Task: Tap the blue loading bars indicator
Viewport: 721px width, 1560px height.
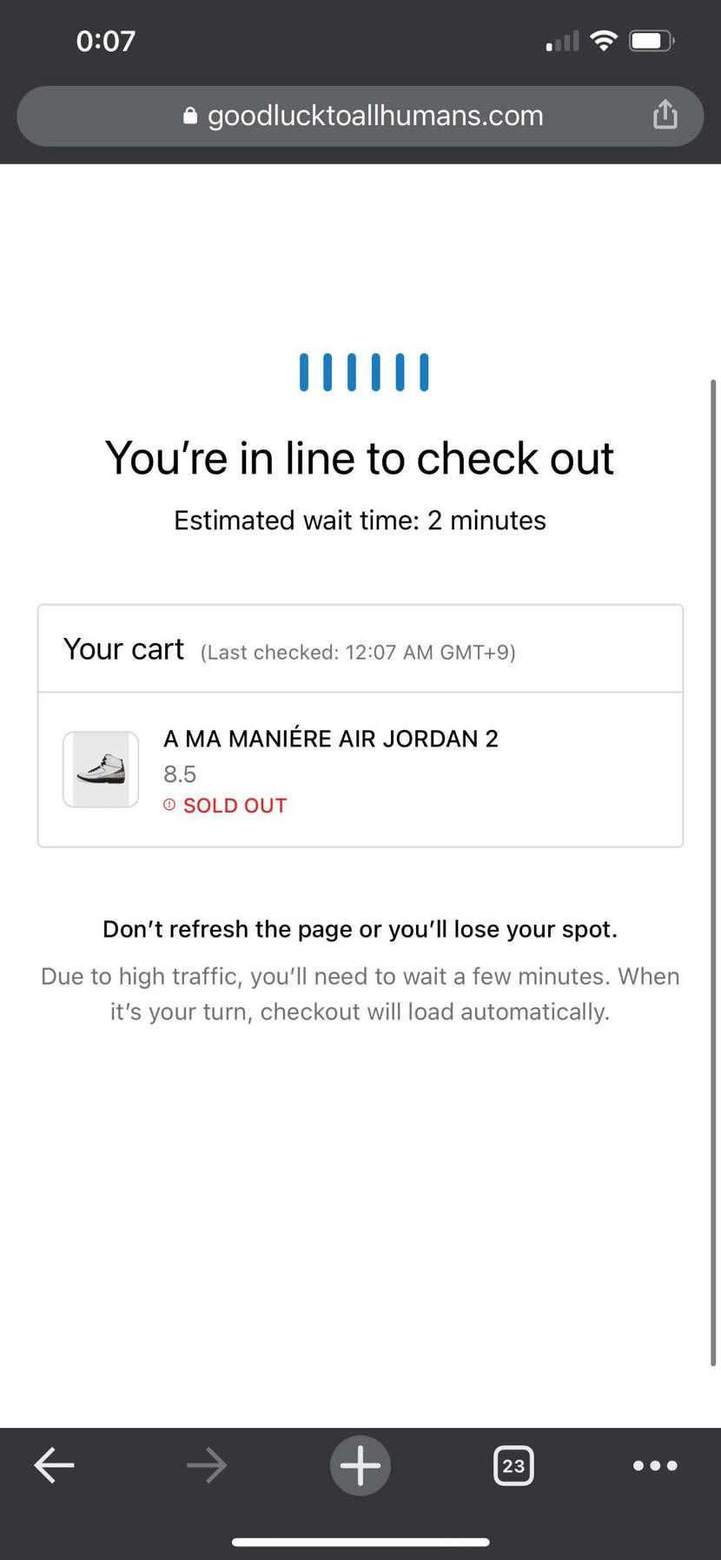Action: coord(364,372)
